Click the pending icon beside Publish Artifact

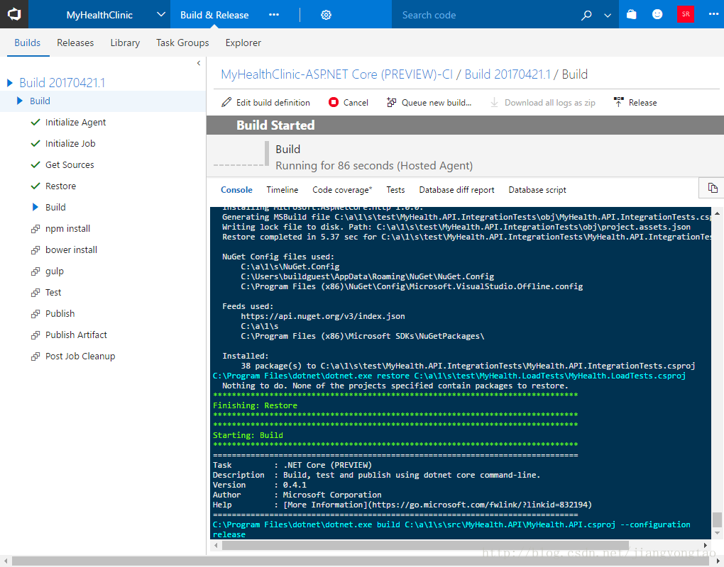tap(35, 335)
